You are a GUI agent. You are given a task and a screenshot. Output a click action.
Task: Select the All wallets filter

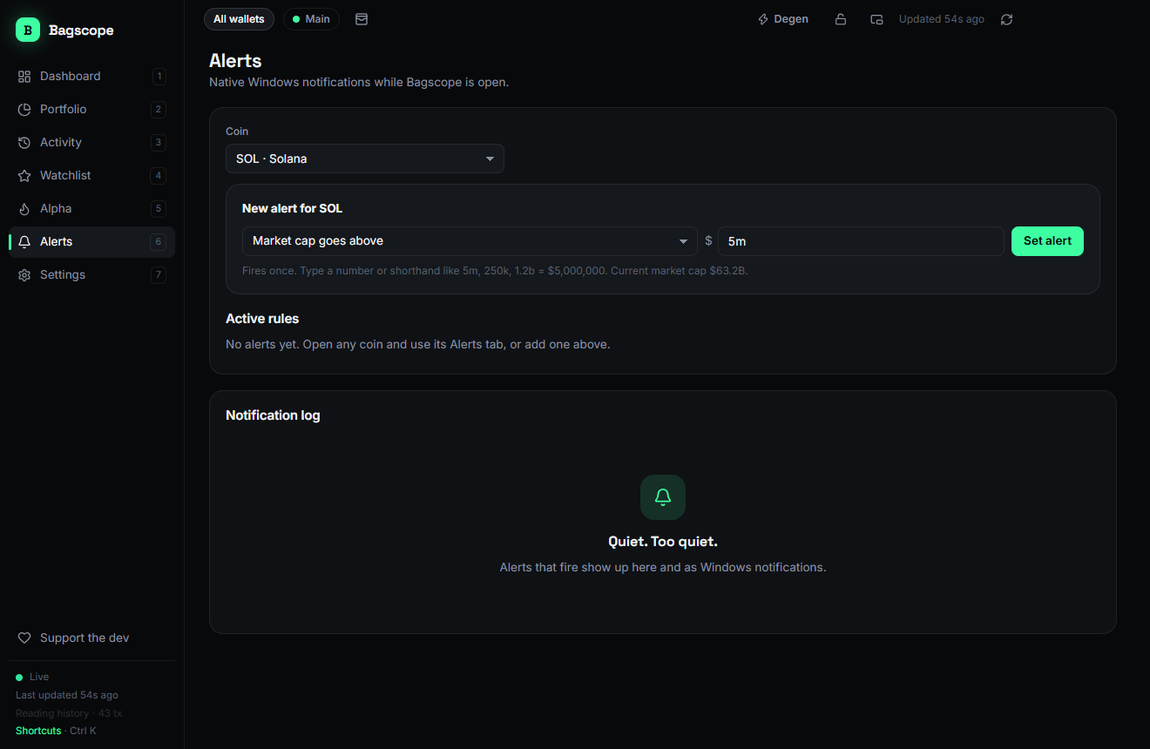point(239,19)
